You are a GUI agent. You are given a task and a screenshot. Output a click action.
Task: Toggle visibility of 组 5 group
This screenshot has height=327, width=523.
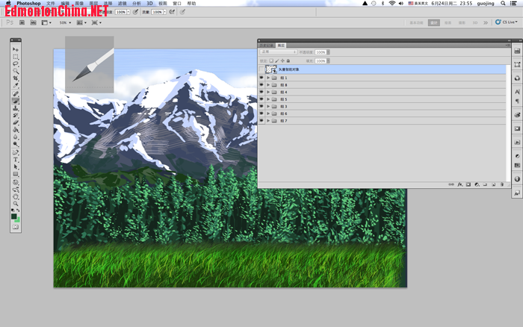click(261, 99)
